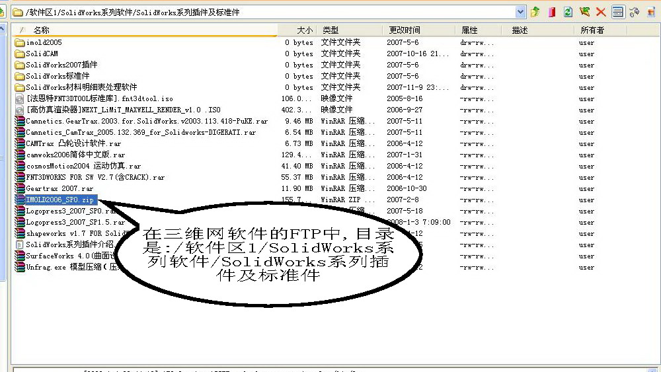
Task: Click the 11.90 MB size cell
Action: (x=297, y=189)
